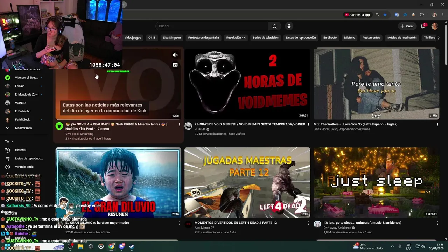Open the Google Translate extension icon
The height and width of the screenshot is (252, 448).
click(x=397, y=15)
